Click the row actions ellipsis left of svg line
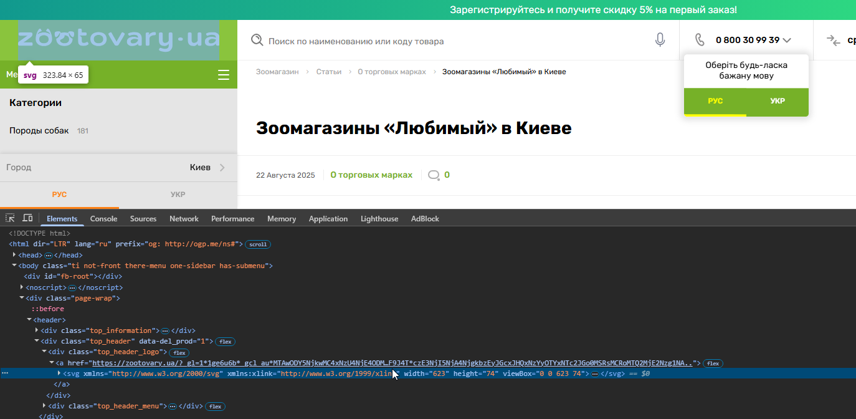 pos(5,373)
